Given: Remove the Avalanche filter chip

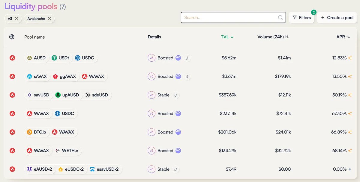Looking at the screenshot, I should [x=49, y=19].
